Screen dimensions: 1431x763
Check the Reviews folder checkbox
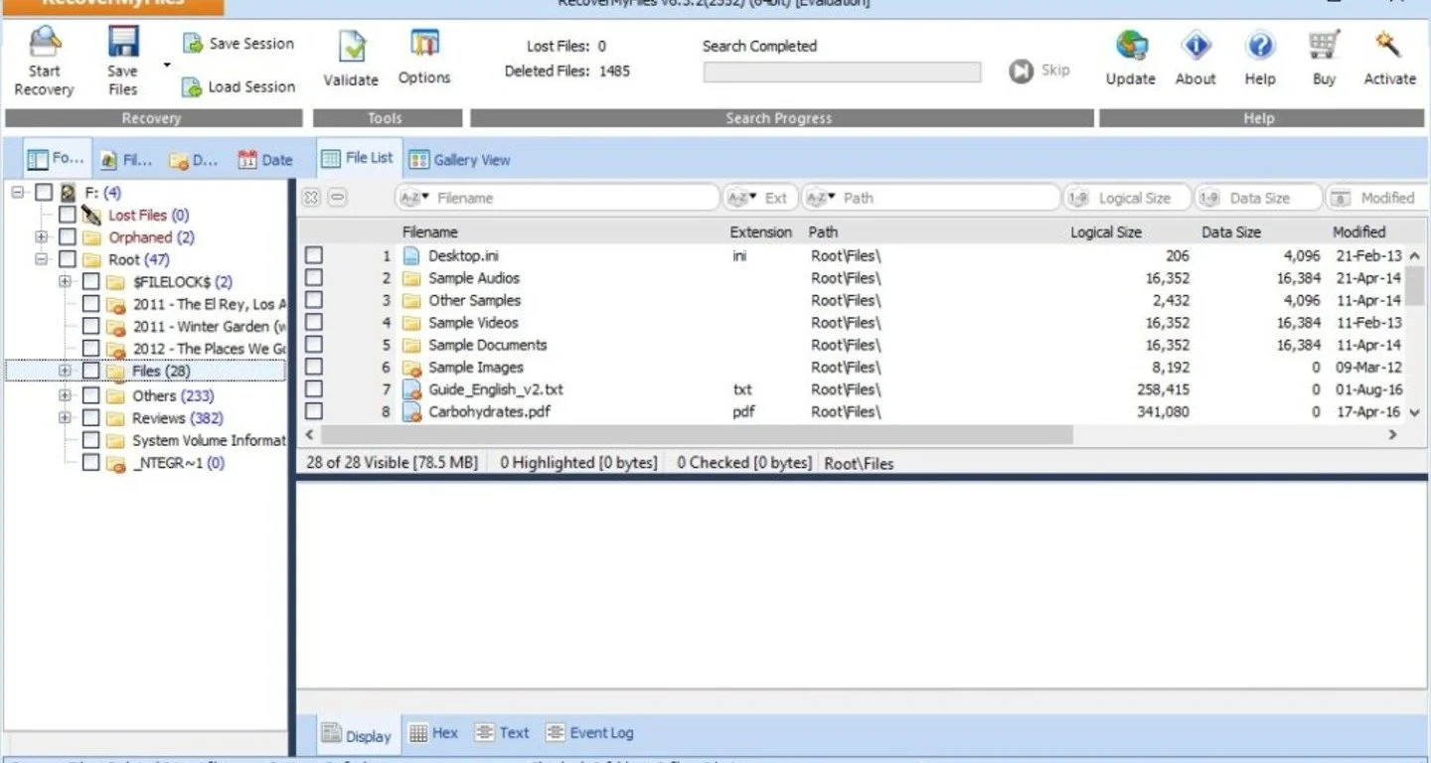(90, 417)
